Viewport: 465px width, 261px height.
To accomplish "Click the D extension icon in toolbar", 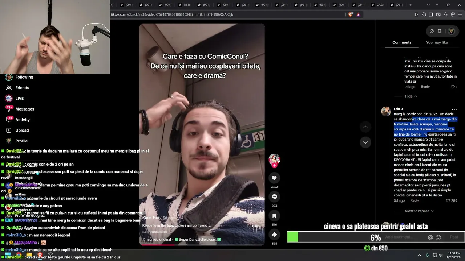I will click(x=416, y=14).
